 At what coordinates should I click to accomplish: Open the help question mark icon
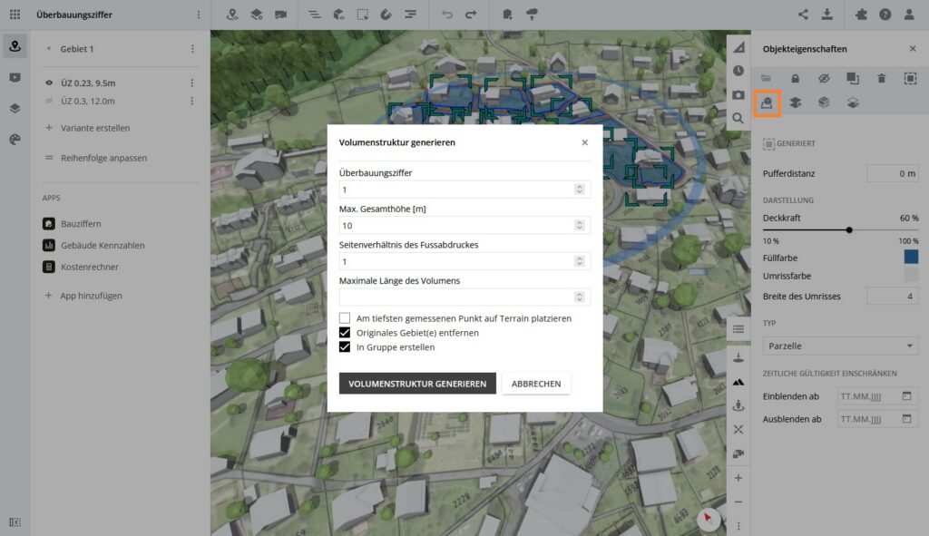(x=885, y=15)
